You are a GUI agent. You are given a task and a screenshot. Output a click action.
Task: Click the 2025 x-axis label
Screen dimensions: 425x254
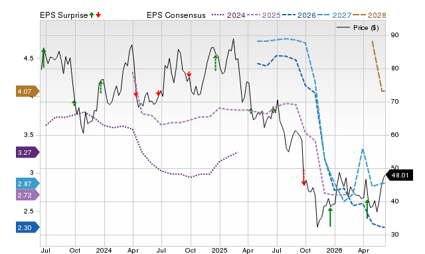[x=219, y=250]
